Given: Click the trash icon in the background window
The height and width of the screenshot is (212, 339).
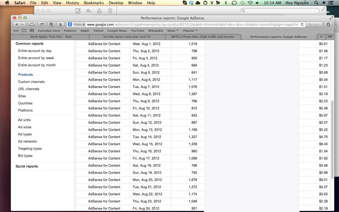Looking at the screenshot, I should (x=110, y=11).
